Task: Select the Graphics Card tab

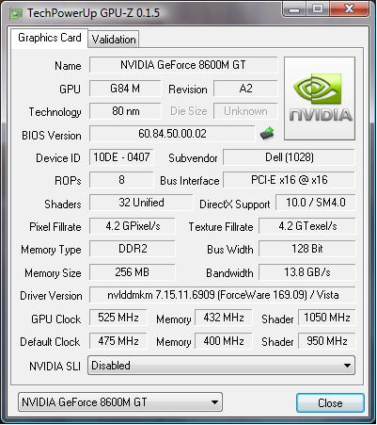Action: pos(50,38)
